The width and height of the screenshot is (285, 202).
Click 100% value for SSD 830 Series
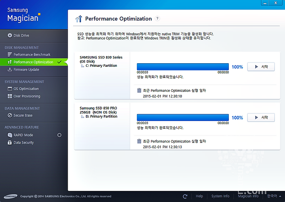237,67
